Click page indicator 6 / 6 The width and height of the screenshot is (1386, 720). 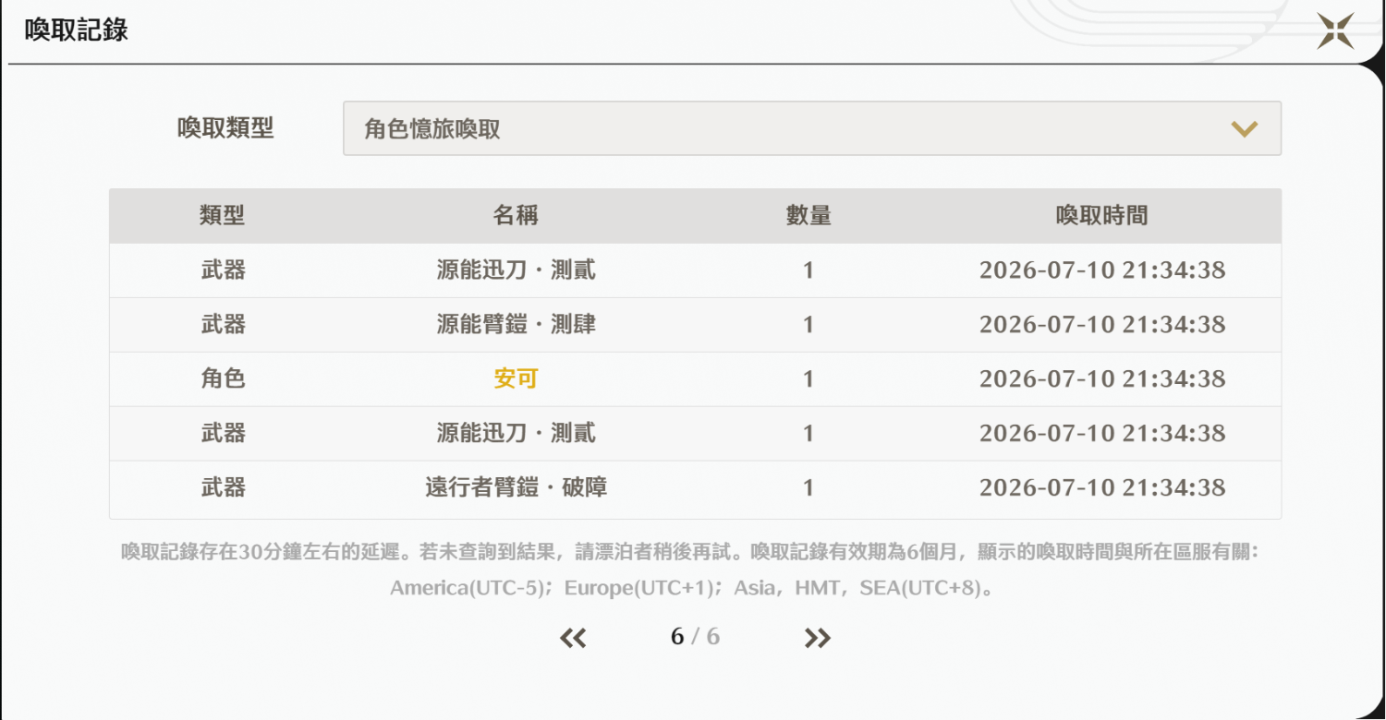coord(695,637)
